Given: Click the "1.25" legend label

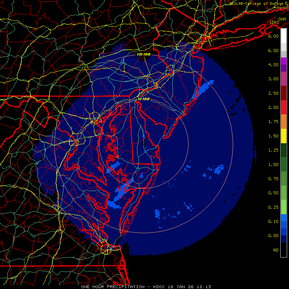Looking at the screenshot, I should (273, 150).
